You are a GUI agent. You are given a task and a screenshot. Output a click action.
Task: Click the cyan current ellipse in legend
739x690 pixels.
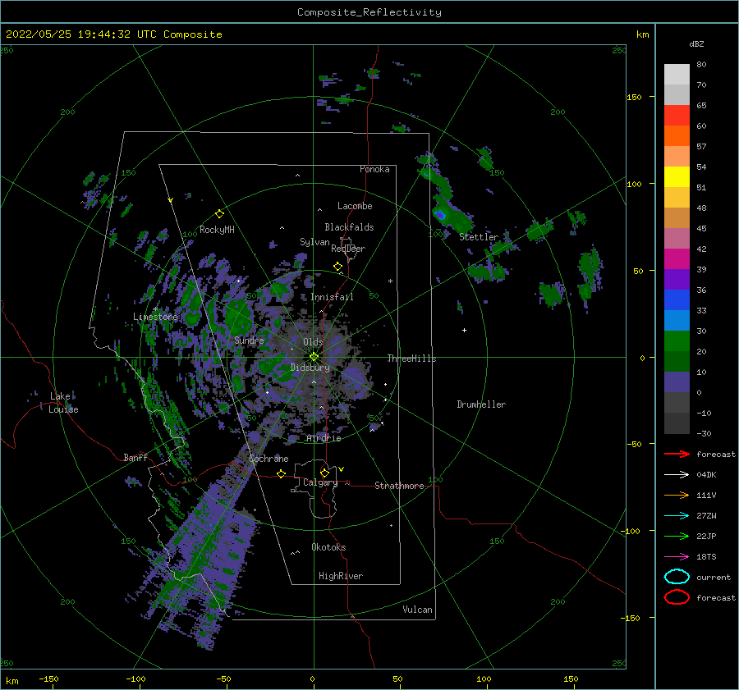click(x=677, y=577)
